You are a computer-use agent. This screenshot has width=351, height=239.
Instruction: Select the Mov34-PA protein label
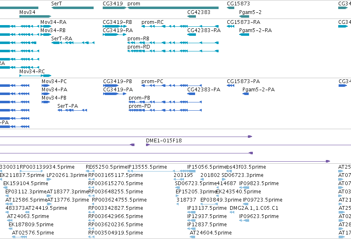tap(54, 90)
